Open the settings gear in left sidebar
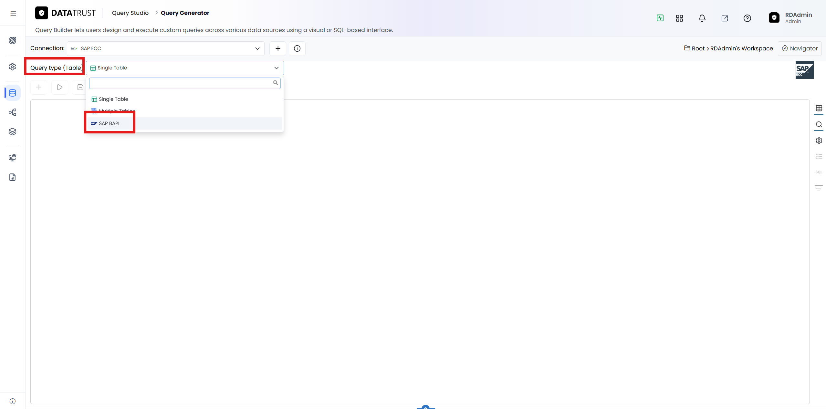This screenshot has height=409, width=826. (x=13, y=67)
